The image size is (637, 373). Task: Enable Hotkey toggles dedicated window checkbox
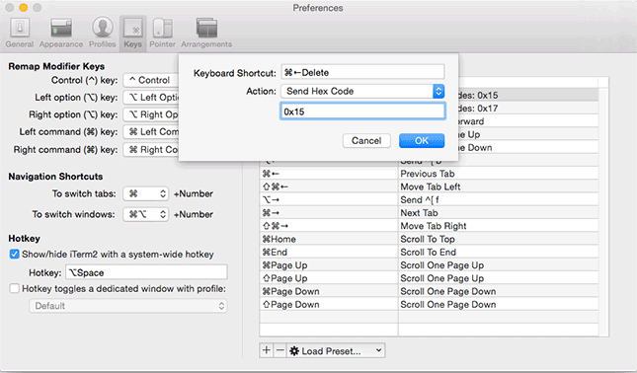(14, 288)
